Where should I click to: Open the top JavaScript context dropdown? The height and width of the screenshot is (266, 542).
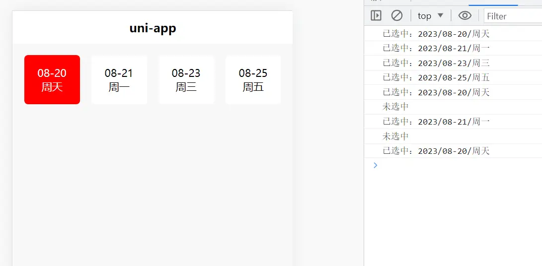coord(430,16)
